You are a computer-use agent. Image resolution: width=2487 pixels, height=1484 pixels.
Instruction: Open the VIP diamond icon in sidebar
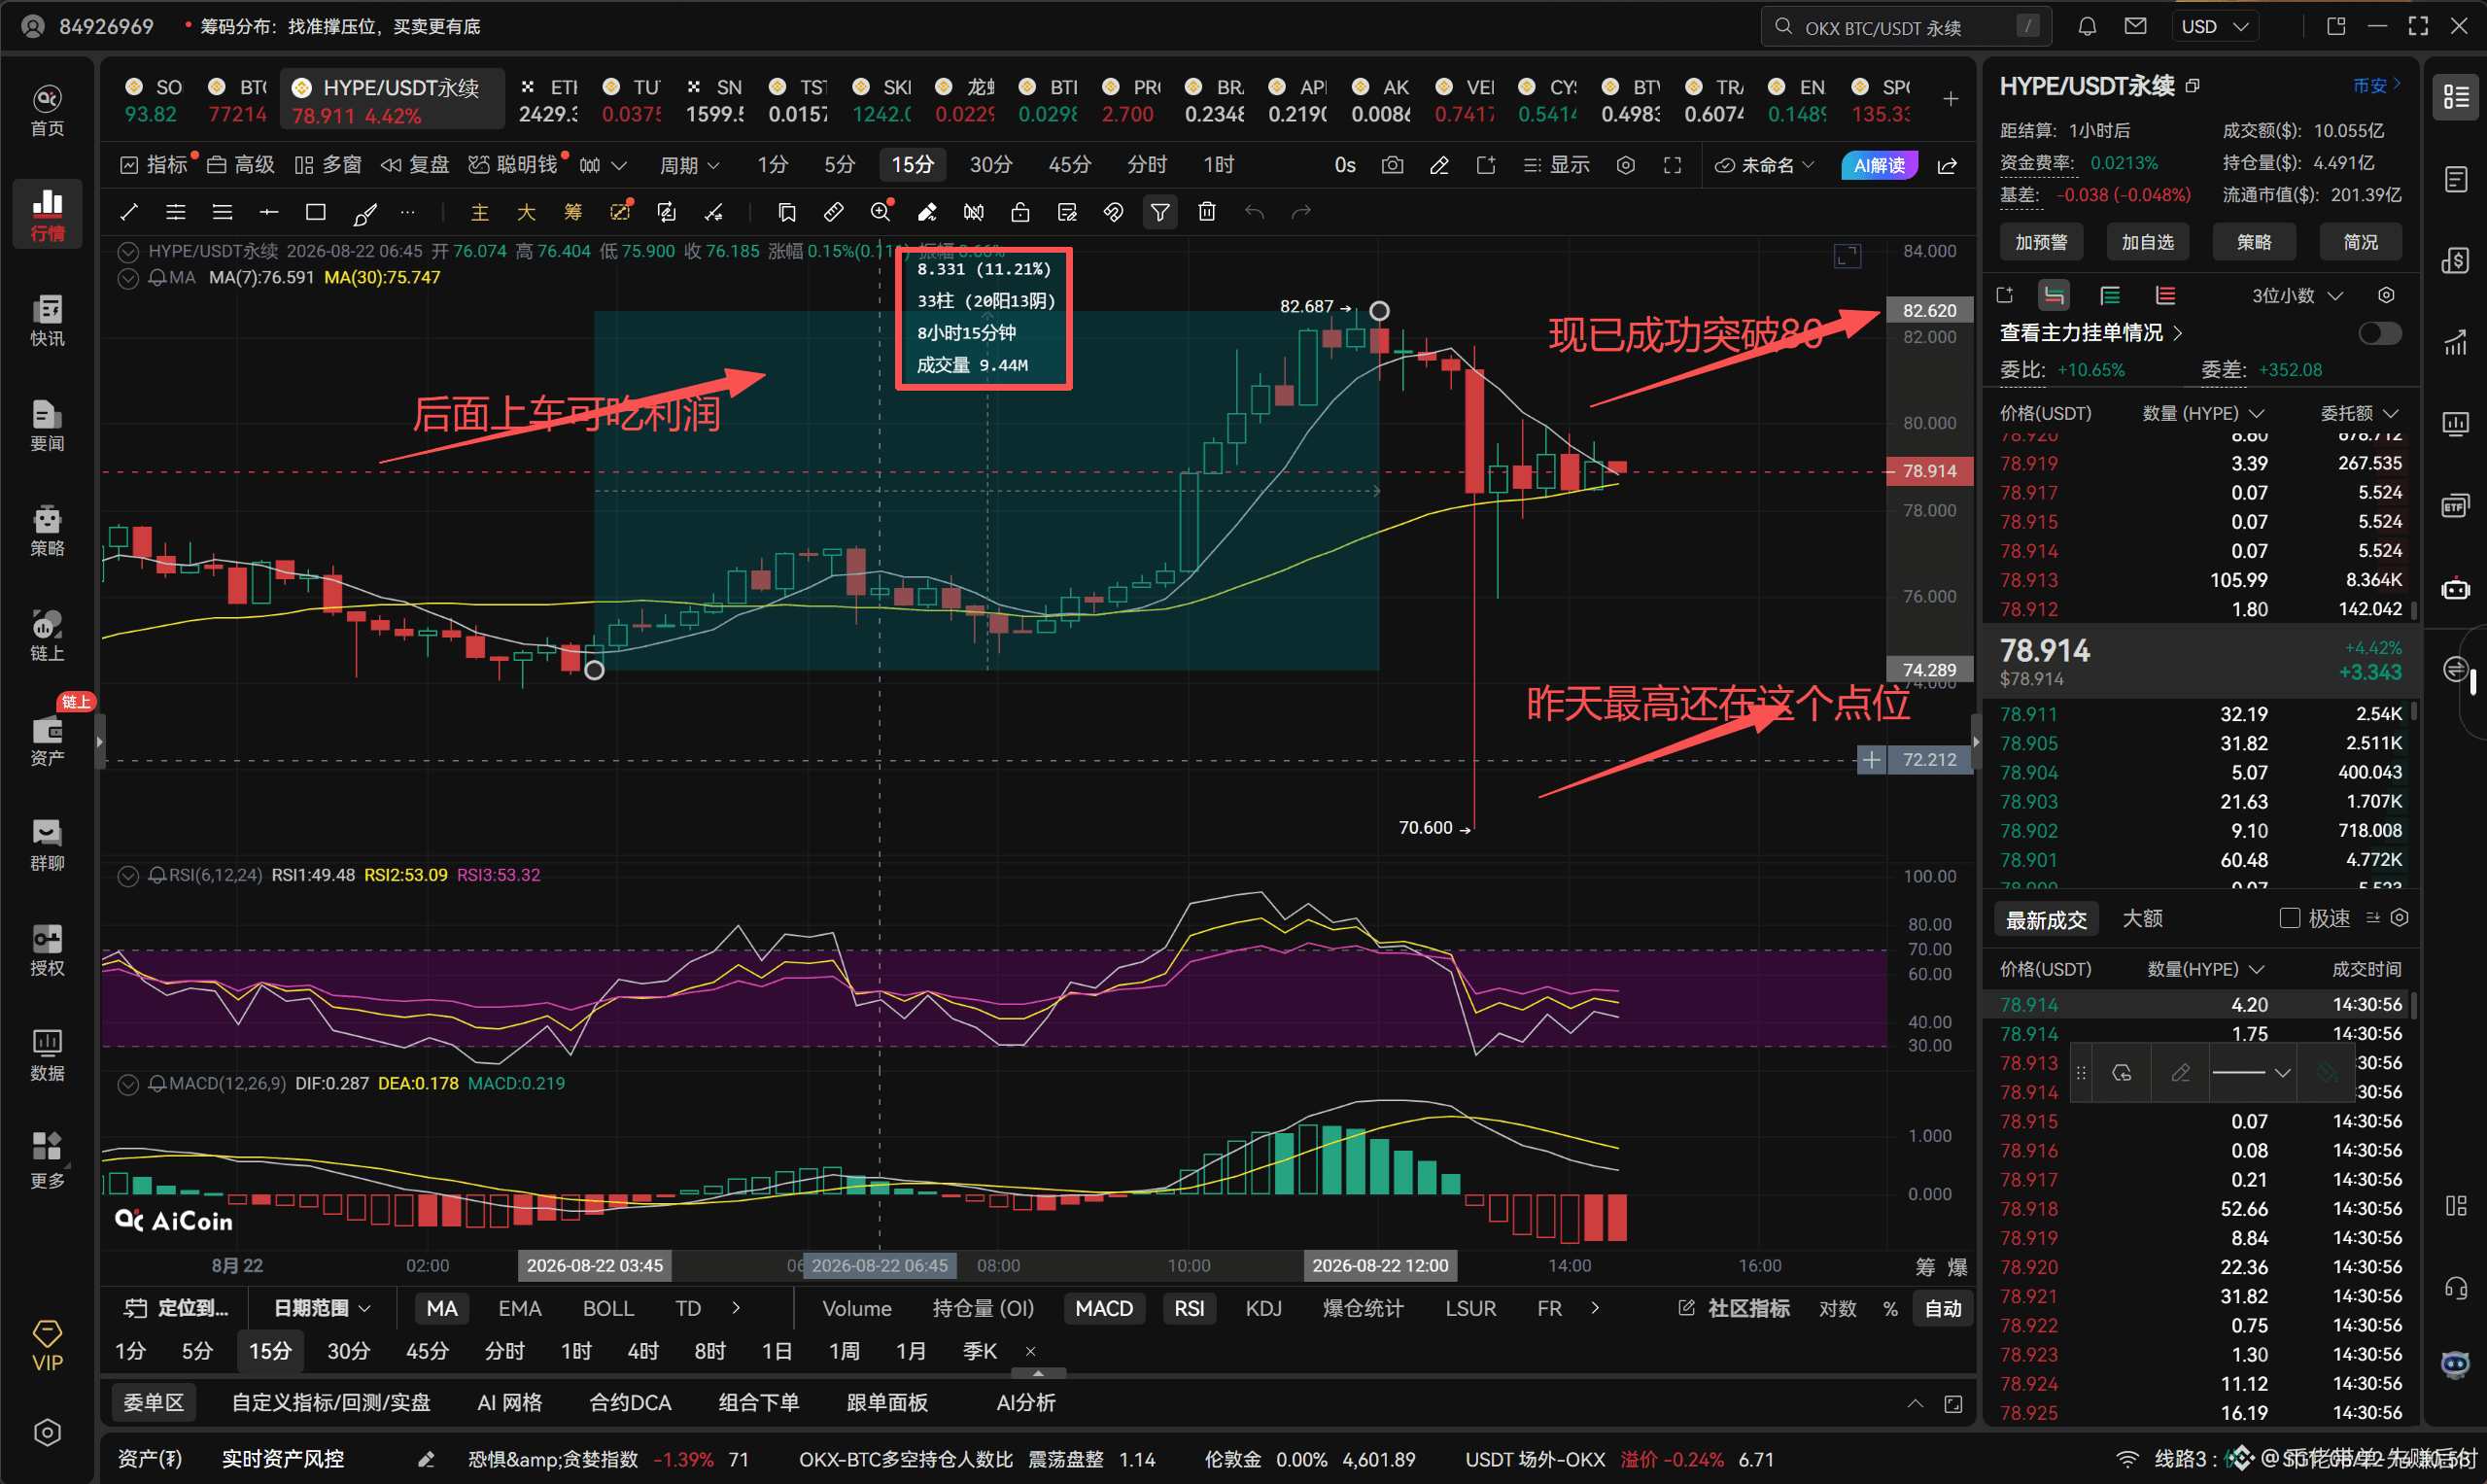point(47,1345)
